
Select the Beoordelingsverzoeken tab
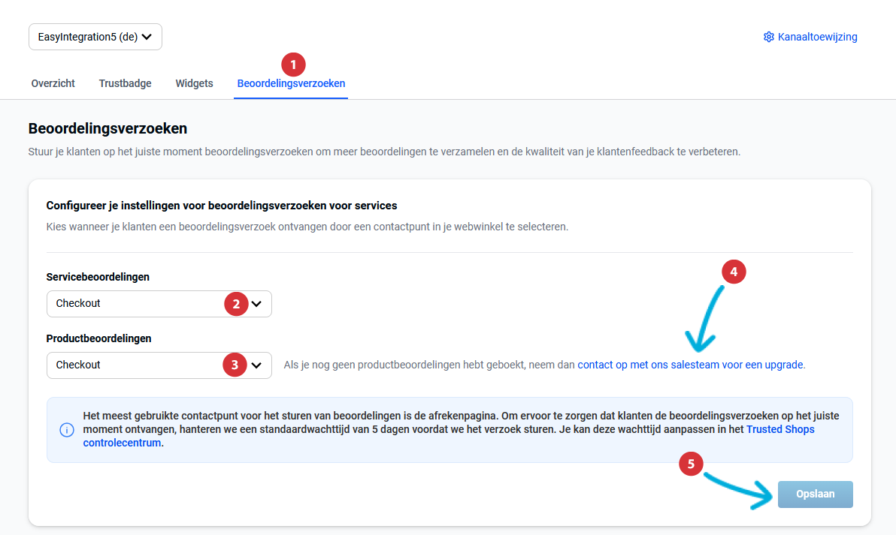pos(291,83)
